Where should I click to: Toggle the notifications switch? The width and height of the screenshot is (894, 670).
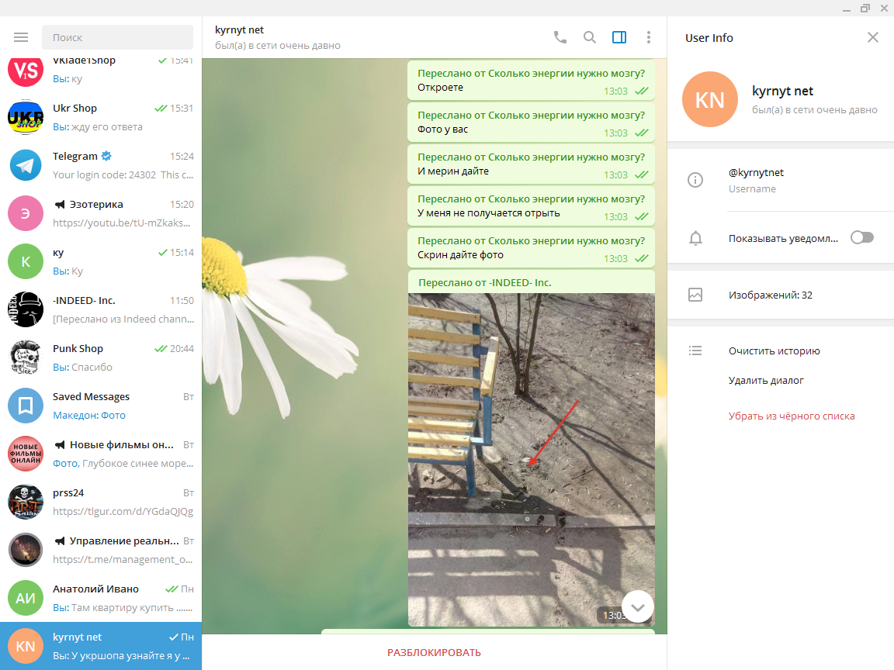point(861,238)
